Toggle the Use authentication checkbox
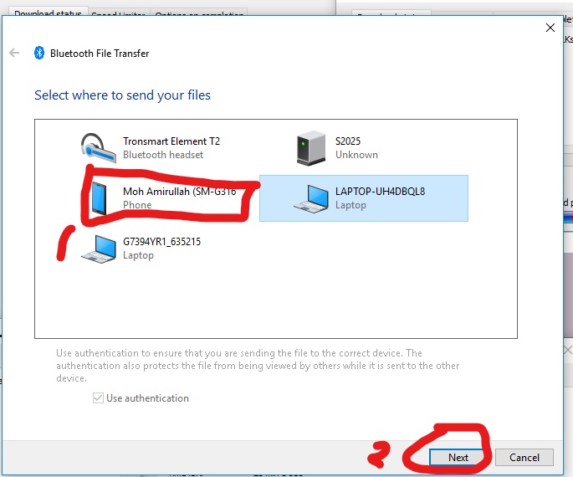Viewport: 573px width, 477px height. 98,397
